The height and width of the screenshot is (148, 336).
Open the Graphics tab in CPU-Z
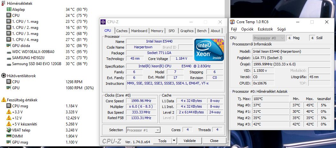point(187,31)
